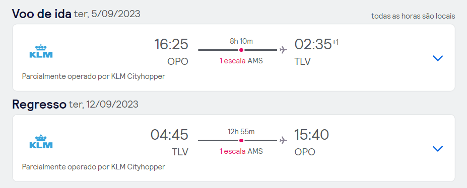The height and width of the screenshot is (188, 467).
Task: Expand the outbound OPO to TLV flight details
Action: 437,58
